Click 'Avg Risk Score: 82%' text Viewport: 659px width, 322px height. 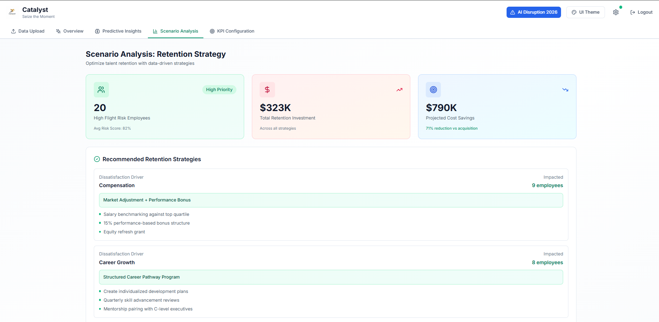pyautogui.click(x=112, y=129)
